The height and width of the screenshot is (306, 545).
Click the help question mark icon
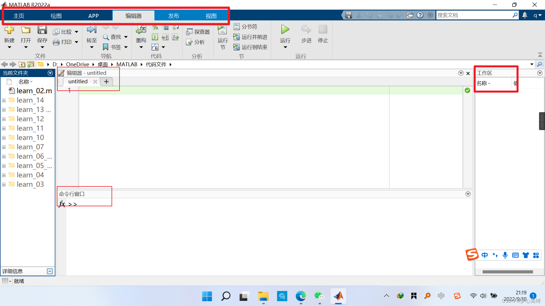tap(420, 15)
